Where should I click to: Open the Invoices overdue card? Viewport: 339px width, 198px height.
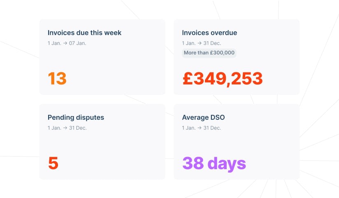tap(237, 57)
